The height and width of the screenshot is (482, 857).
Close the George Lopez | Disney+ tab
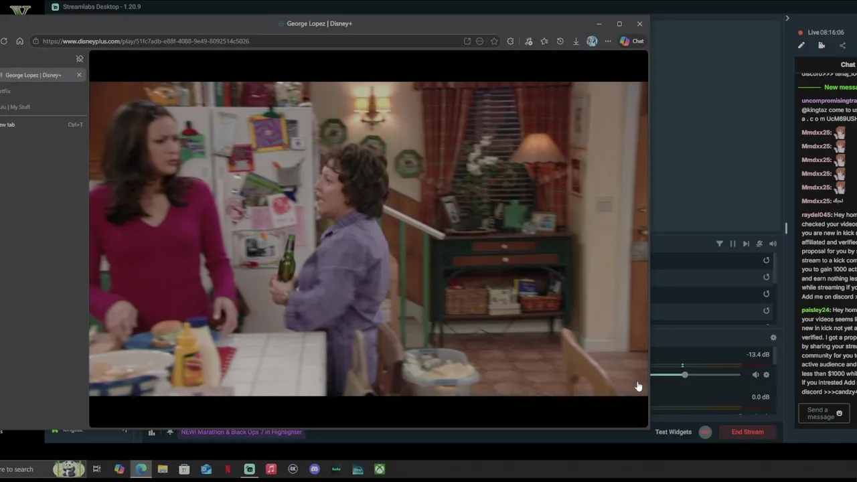[x=79, y=75]
